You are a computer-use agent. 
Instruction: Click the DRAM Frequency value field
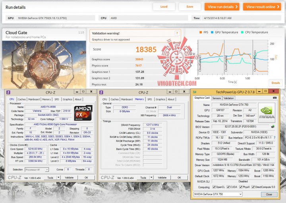click(153, 125)
